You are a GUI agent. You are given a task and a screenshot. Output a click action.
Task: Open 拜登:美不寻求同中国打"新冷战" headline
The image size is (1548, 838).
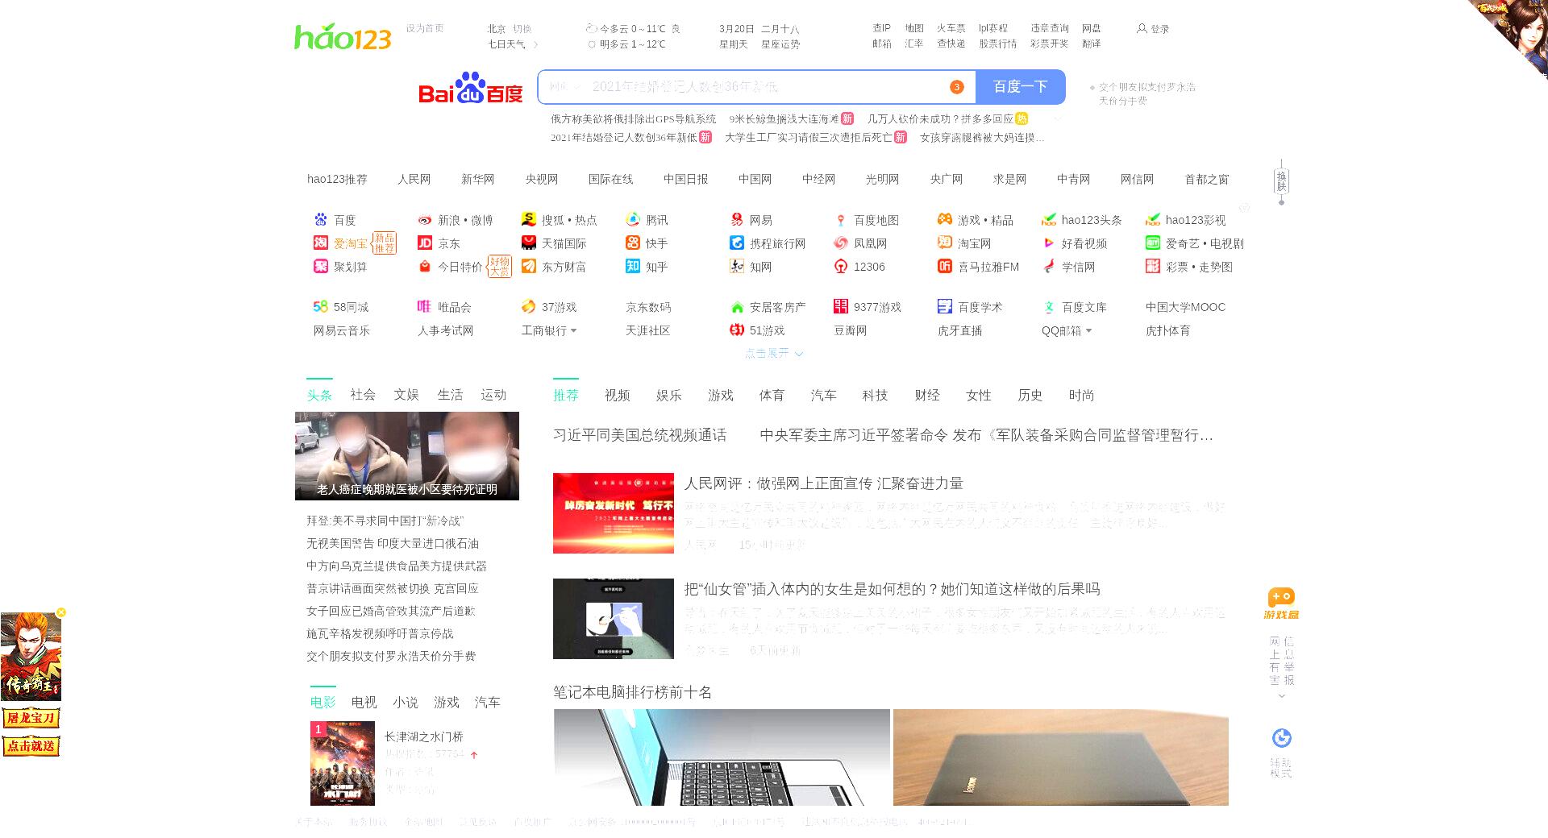[x=385, y=521]
